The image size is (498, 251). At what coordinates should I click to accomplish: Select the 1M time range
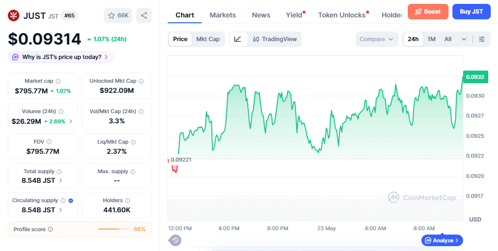coord(431,39)
